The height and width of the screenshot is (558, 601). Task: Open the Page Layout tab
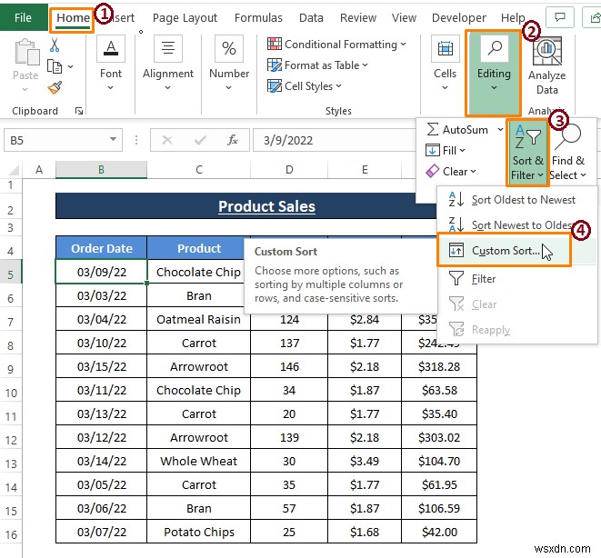coord(185,17)
